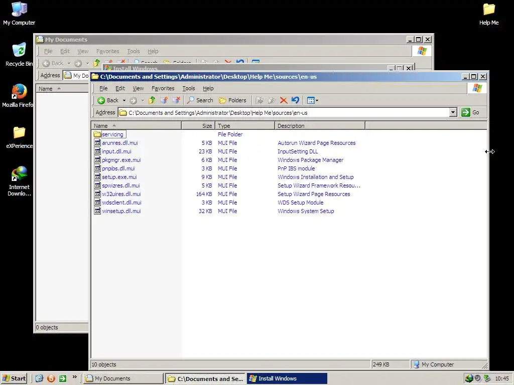Click the Disconnect Network Drive toolbar icon
Viewport: 514px width, 385px height.
click(x=176, y=100)
